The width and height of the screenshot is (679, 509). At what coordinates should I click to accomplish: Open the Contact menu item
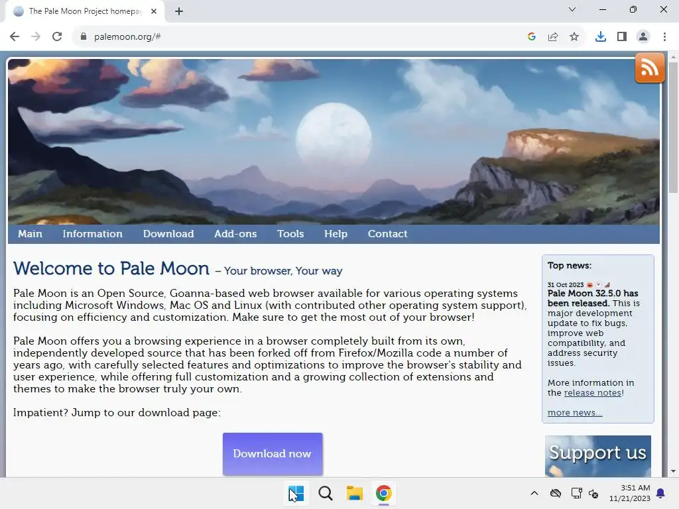point(387,234)
